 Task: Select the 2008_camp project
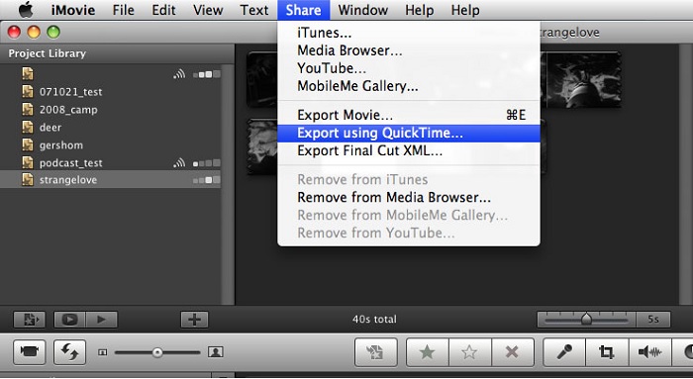point(111,109)
